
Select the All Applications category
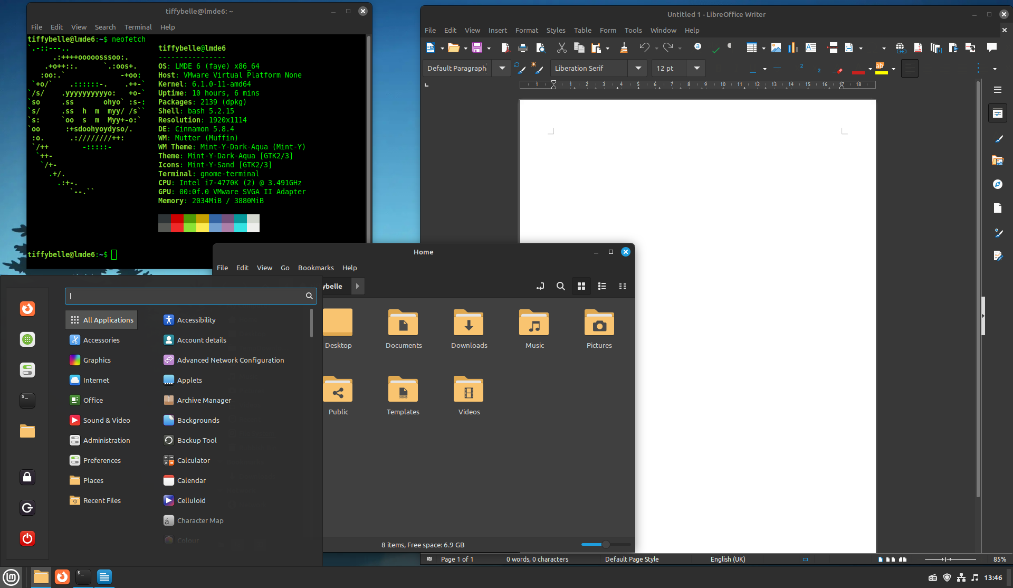(101, 320)
